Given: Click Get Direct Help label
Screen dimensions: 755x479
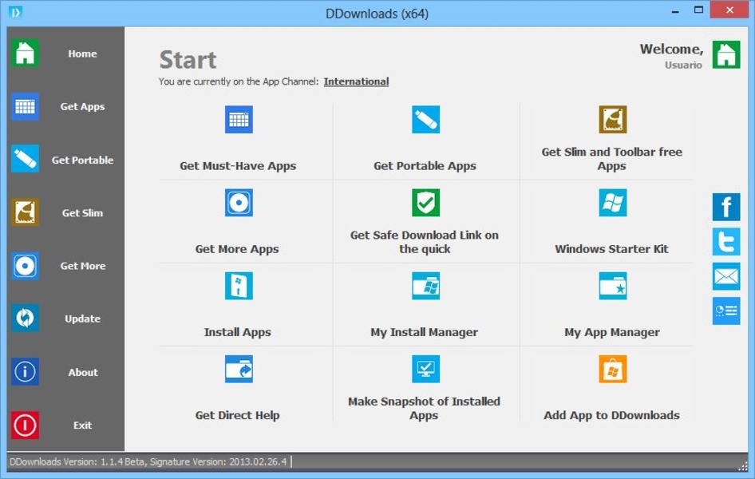Looking at the screenshot, I should pyautogui.click(x=237, y=415).
